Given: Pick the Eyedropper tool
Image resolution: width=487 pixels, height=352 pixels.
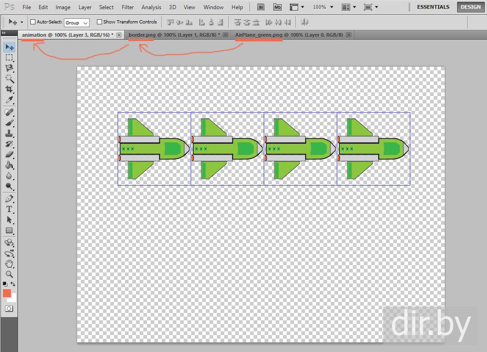Looking at the screenshot, I should 9,100.
